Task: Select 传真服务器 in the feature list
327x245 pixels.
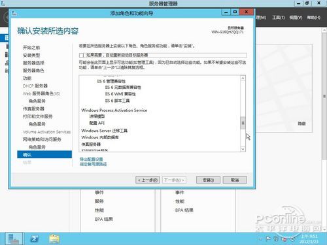Action: pyautogui.click(x=91, y=144)
